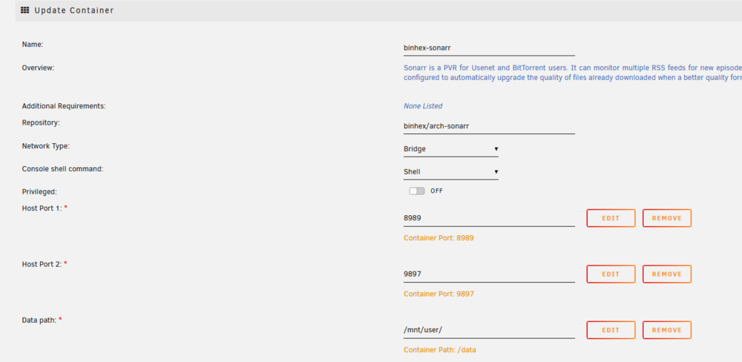Remove Host Port 1 mapping

[667, 218]
